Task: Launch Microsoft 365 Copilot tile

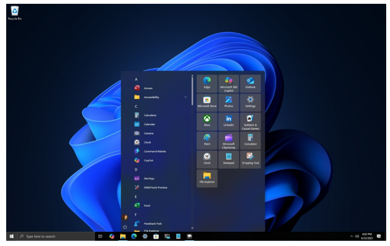Action: 228,83
